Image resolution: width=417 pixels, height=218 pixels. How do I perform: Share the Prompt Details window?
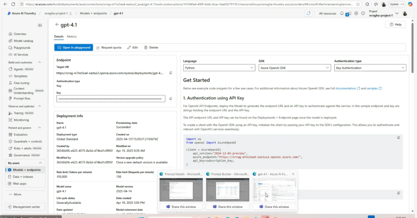(181, 207)
